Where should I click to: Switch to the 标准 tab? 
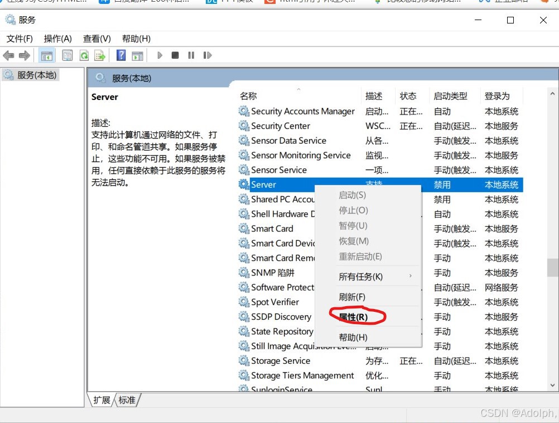coord(127,400)
